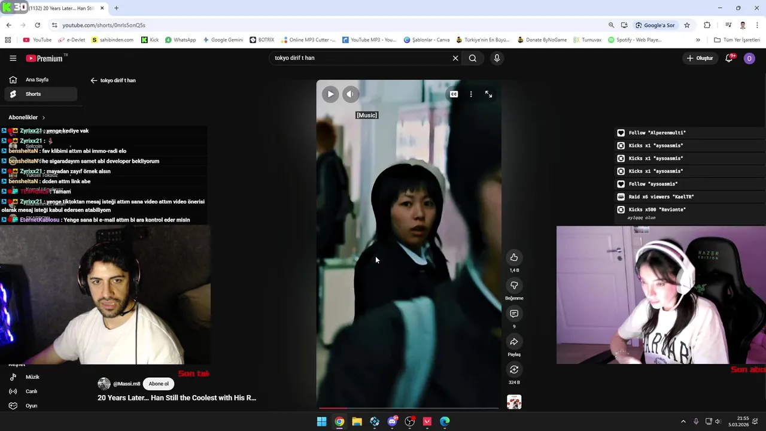Image resolution: width=766 pixels, height=431 pixels.
Task: Seek on the red Shorts progress bar
Action: pyautogui.click(x=408, y=408)
